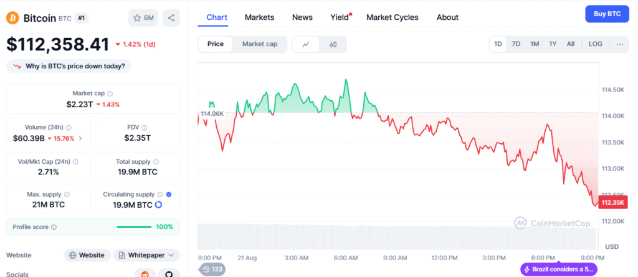Click the share icon beside the watchlist
The width and height of the screenshot is (638, 277).
tap(171, 17)
